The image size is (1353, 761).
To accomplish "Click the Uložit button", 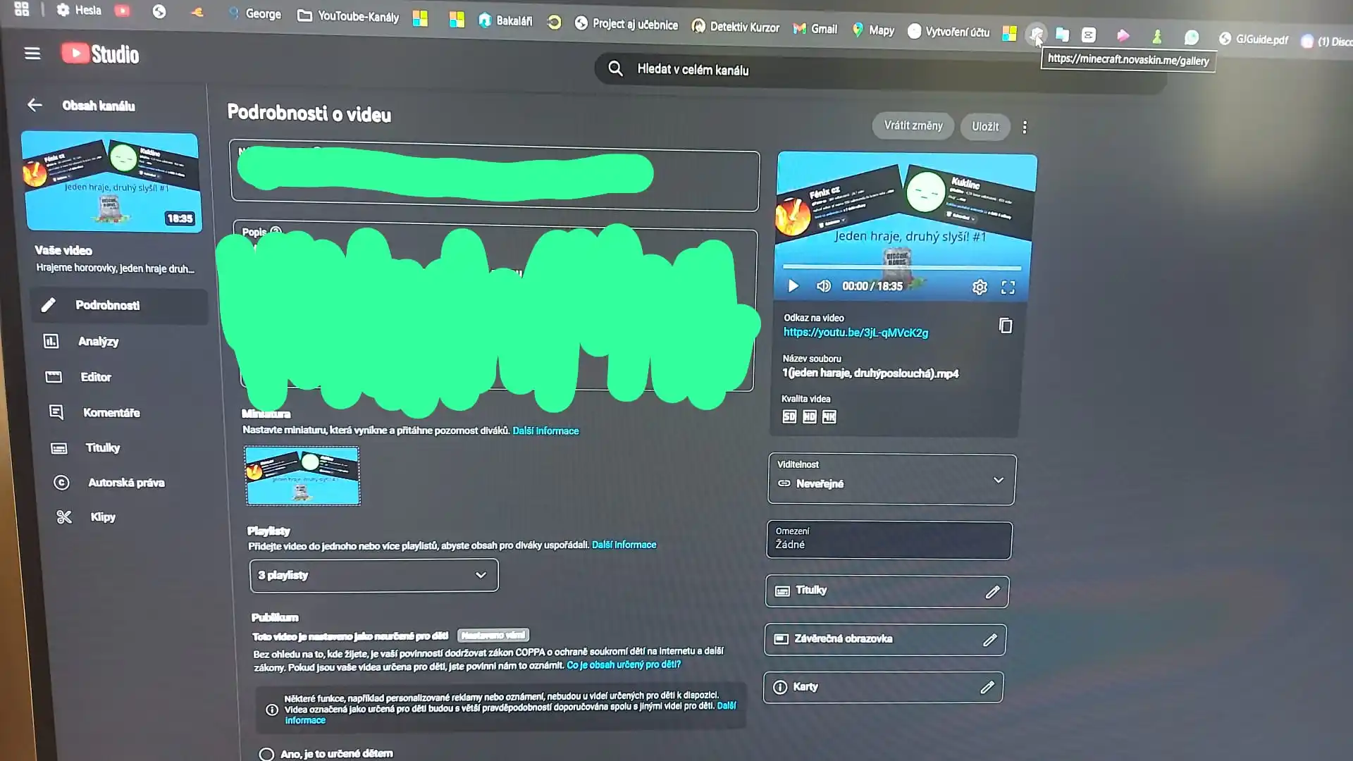I will [985, 127].
